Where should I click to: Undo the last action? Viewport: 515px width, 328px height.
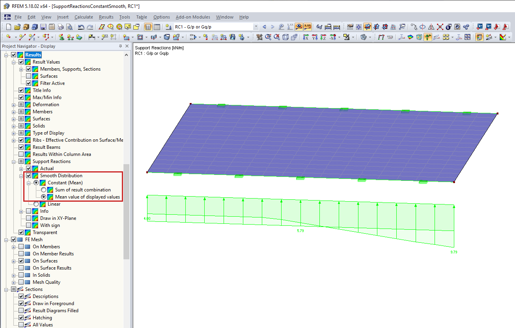[x=81, y=27]
